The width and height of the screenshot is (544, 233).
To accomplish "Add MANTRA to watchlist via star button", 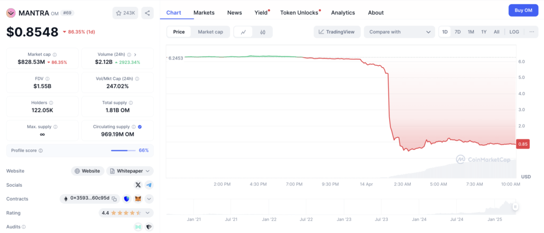I will [x=125, y=13].
